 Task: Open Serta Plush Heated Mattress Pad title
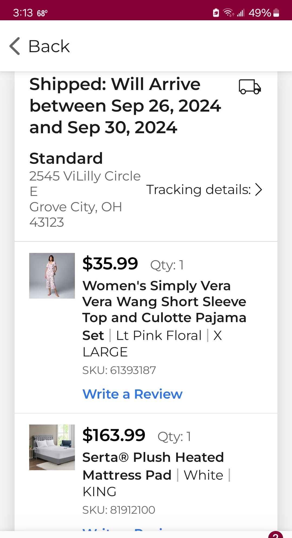pos(153,466)
